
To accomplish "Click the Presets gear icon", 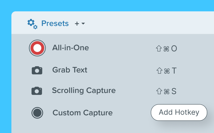I will click(x=32, y=24).
